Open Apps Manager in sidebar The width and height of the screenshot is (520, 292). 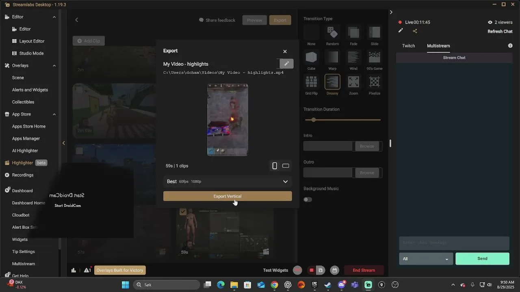tap(26, 139)
